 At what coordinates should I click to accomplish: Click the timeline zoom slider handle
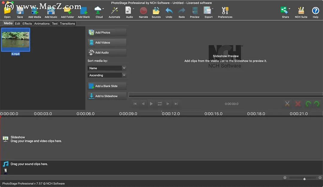[x=304, y=179]
